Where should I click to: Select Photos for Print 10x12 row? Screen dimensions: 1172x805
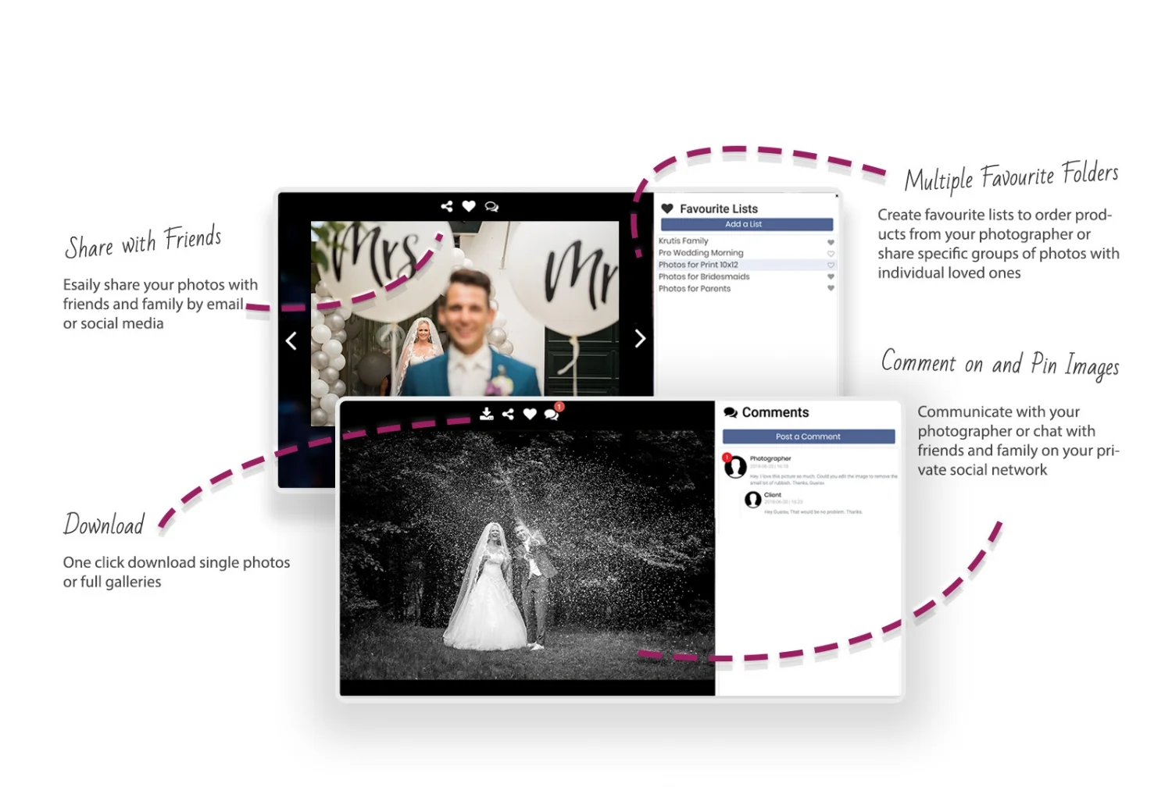click(x=746, y=265)
